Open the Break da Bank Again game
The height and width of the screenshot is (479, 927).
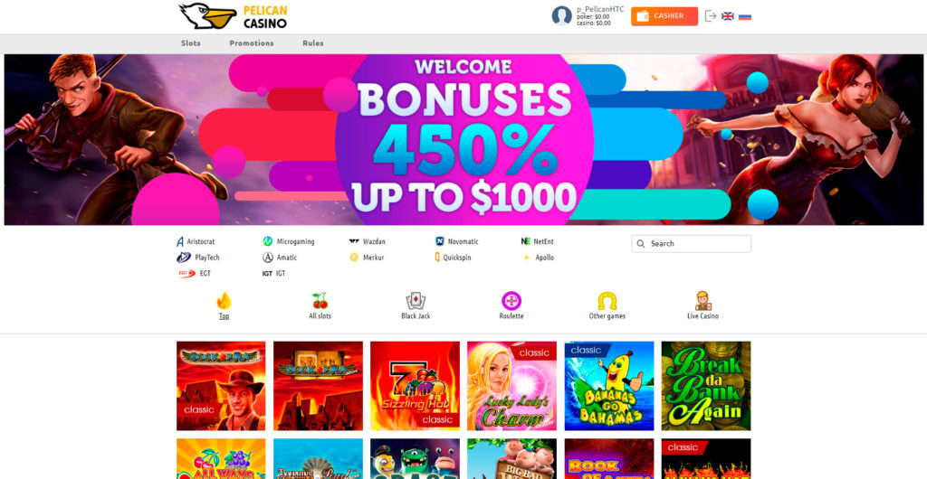point(706,386)
